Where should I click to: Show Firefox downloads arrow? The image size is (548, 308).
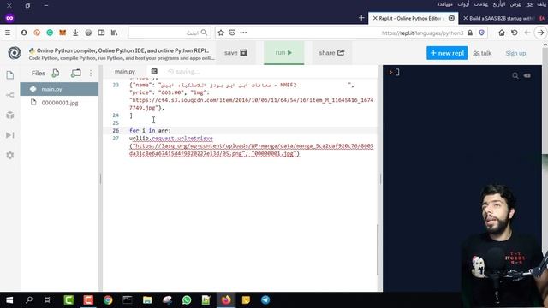tap(75, 33)
